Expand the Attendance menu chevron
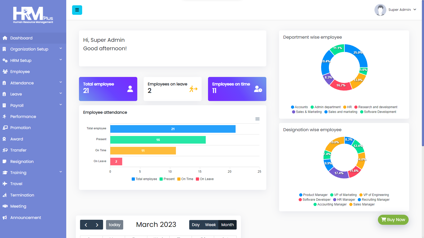Screen dimensions: 424x238 click(x=61, y=82)
